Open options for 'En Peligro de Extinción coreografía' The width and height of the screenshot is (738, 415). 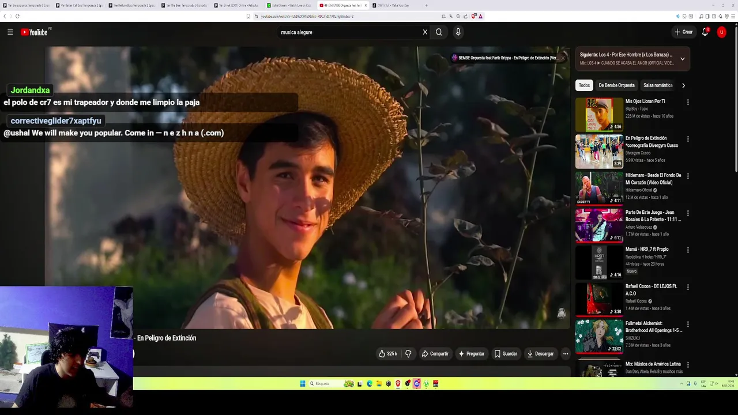(x=688, y=139)
